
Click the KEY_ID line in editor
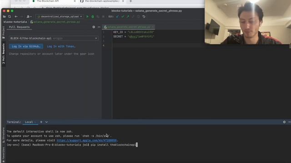click(134, 32)
